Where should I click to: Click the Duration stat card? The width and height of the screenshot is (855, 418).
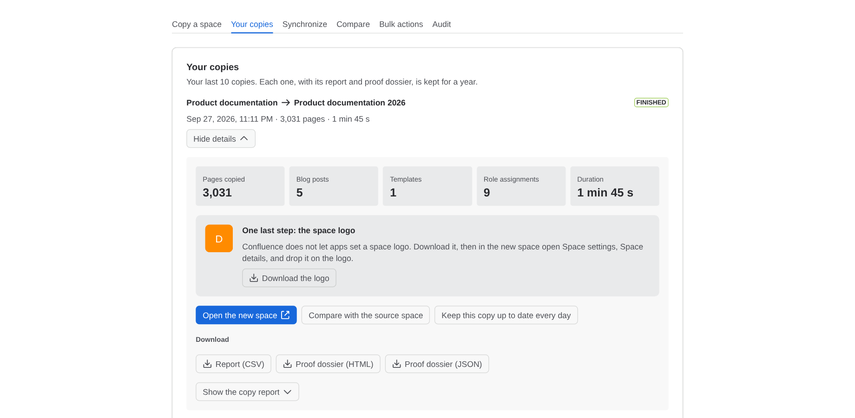(615, 186)
